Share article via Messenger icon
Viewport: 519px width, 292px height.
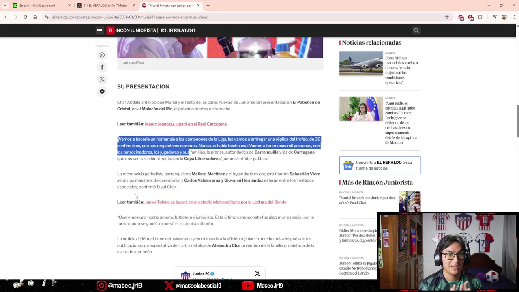pos(102,92)
